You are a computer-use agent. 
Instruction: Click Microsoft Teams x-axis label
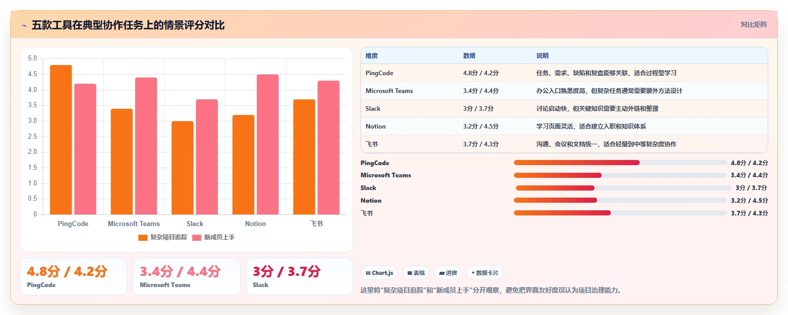[x=134, y=224]
